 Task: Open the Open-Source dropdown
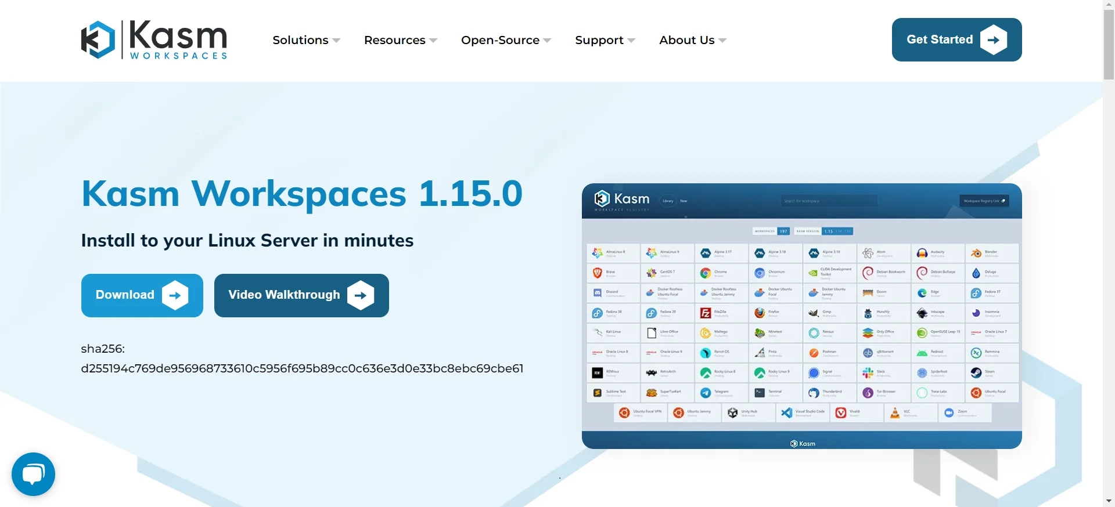pos(506,40)
